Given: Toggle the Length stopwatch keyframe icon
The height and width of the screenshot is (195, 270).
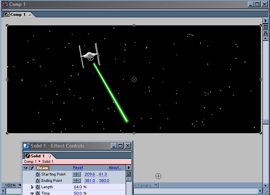Looking at the screenshot, I should pos(38,187).
